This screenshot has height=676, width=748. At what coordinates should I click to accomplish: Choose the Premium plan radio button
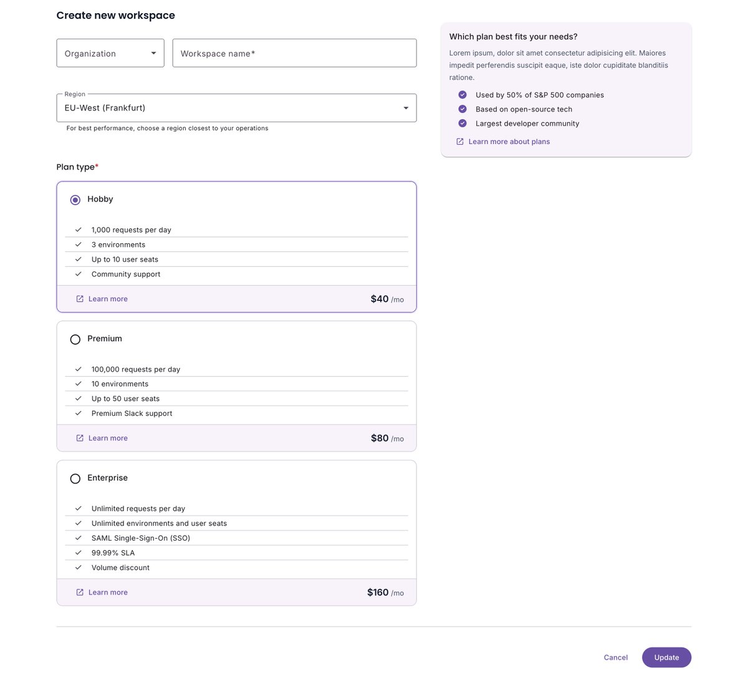75,339
